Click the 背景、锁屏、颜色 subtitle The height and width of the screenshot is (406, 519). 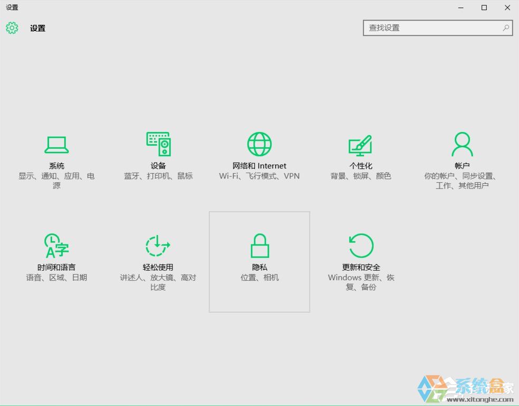360,176
